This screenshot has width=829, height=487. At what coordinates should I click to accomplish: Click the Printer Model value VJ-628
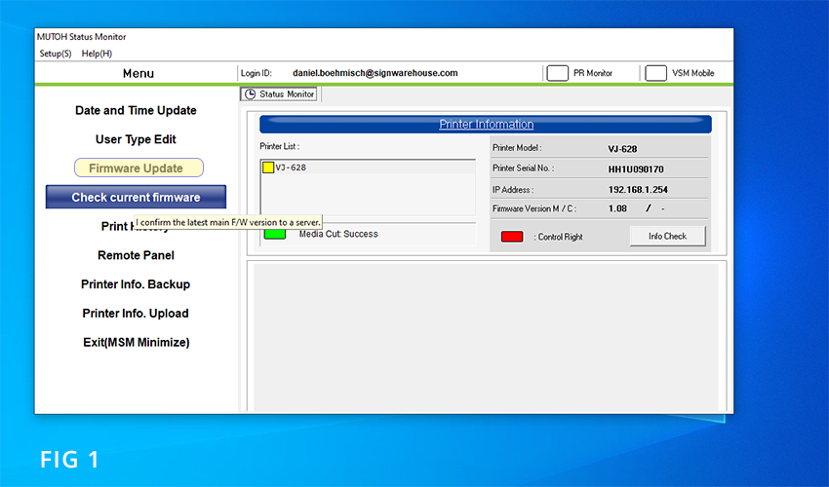coord(622,149)
